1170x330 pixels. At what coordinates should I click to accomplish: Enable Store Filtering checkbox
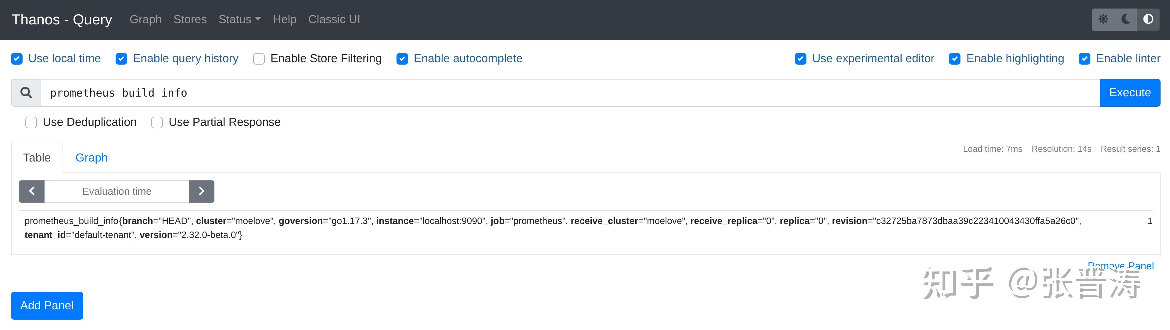pyautogui.click(x=259, y=59)
